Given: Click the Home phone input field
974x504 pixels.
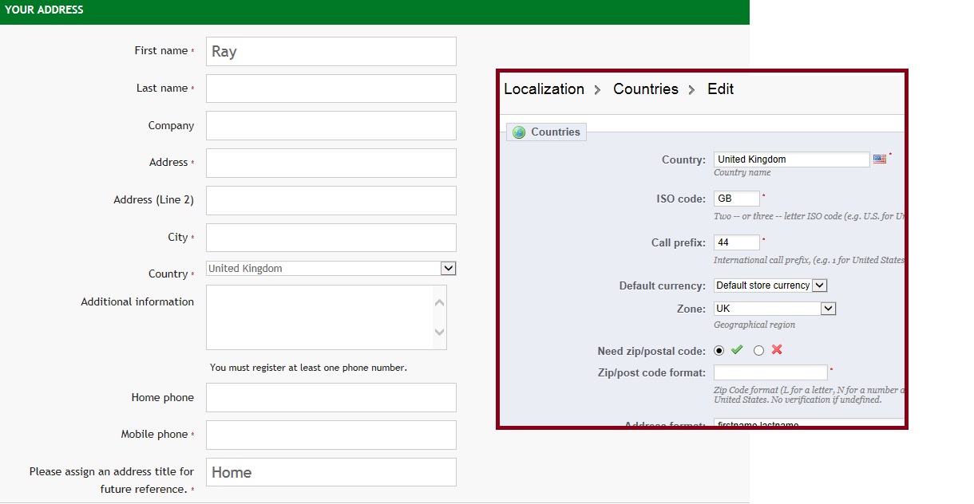Looking at the screenshot, I should tap(331, 397).
